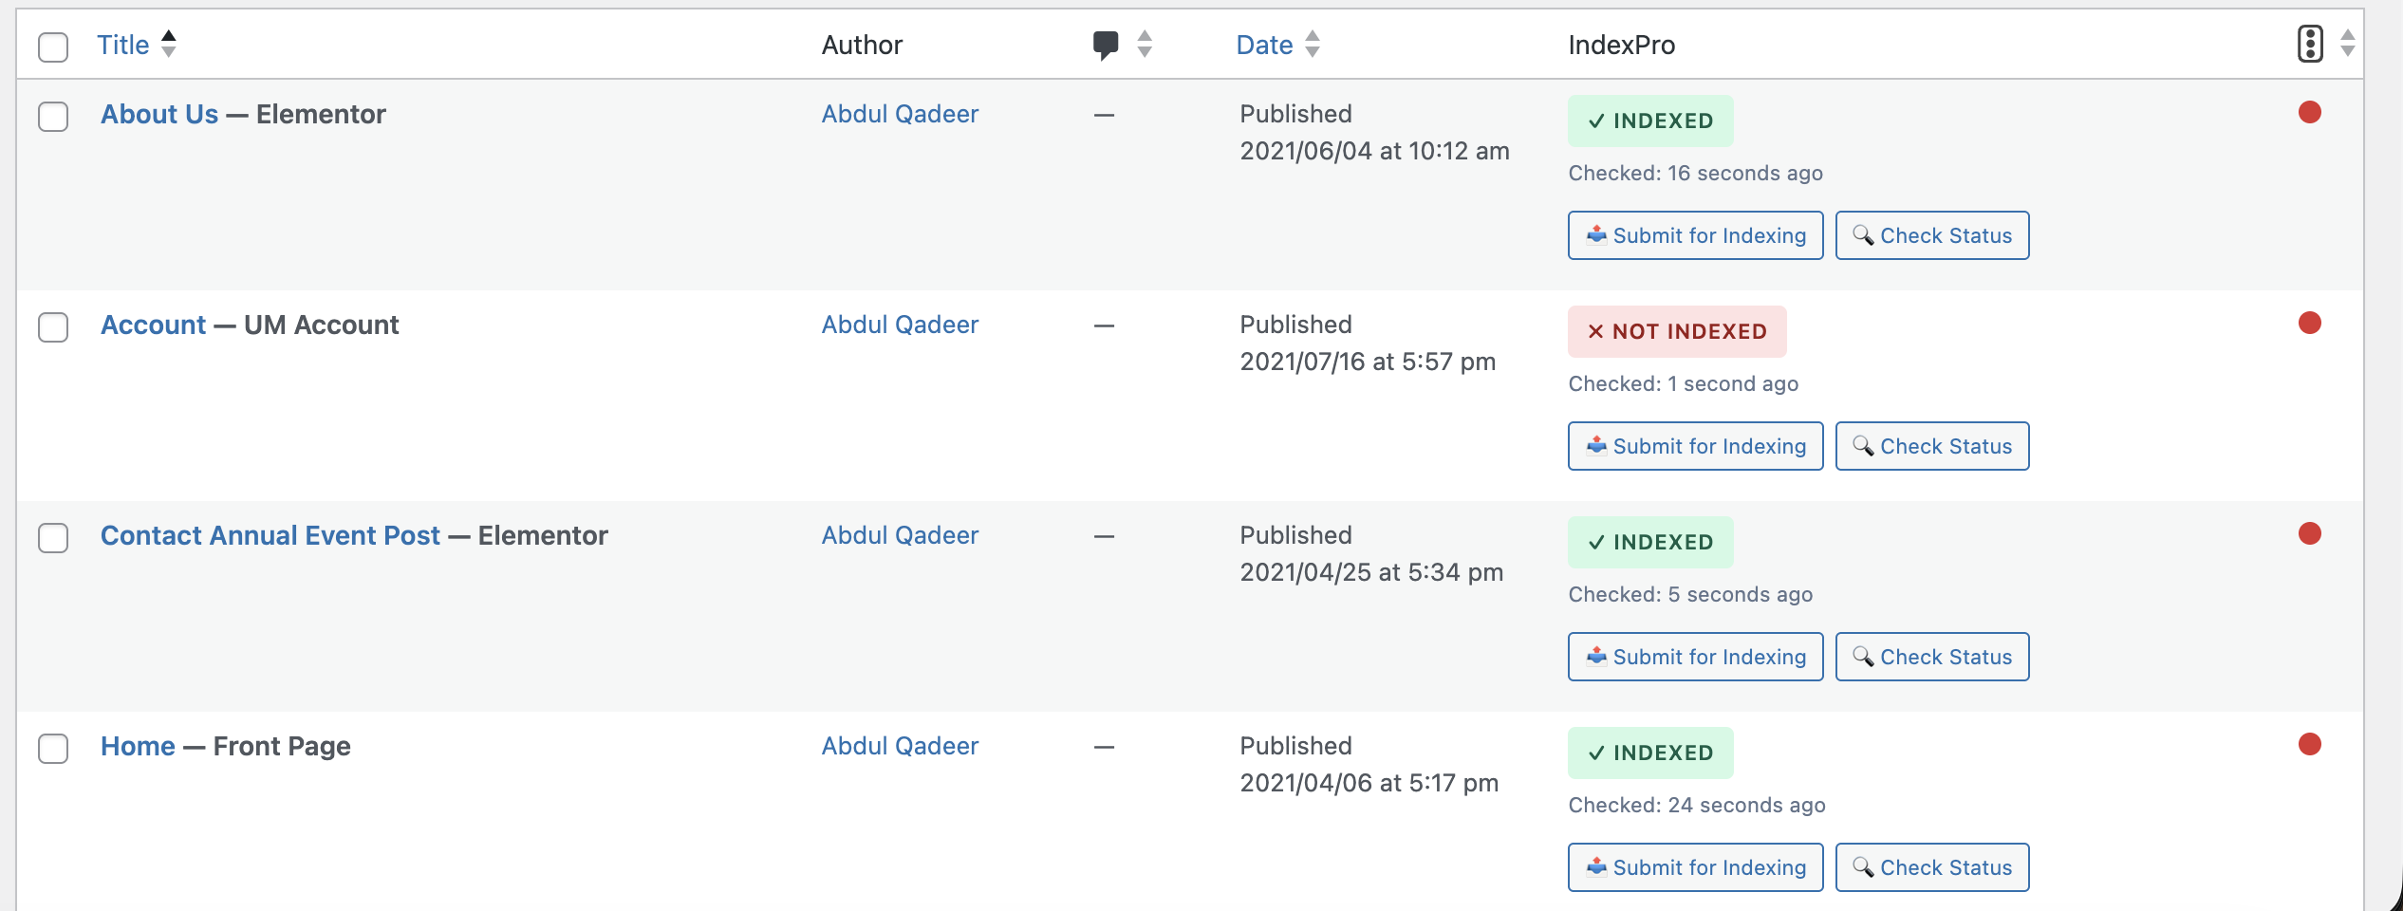Screen dimensions: 2403x911
Task: Toggle Date column sorting arrows
Action: [x=1313, y=44]
